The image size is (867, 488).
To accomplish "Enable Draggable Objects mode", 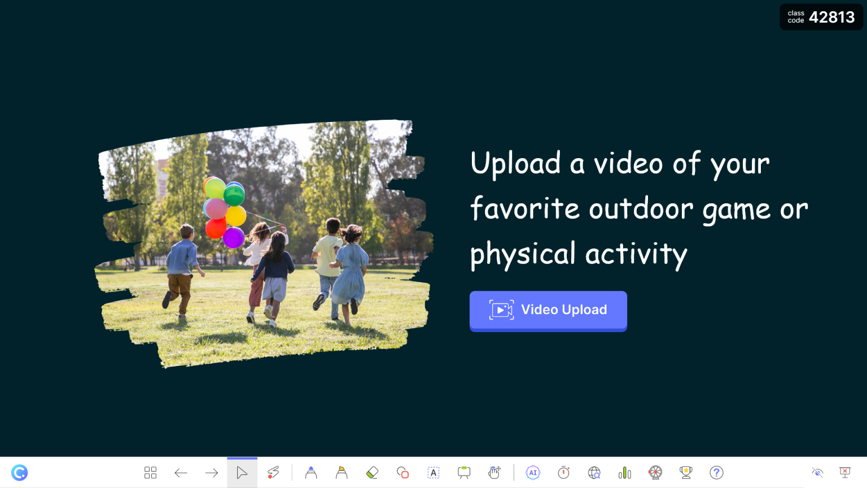I will pos(494,472).
